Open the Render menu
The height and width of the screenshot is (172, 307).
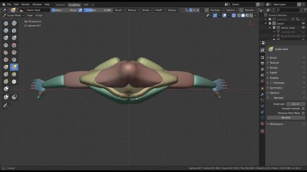tap(25, 4)
